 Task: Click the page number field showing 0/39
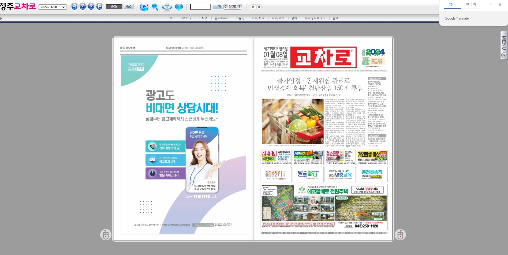114,7
